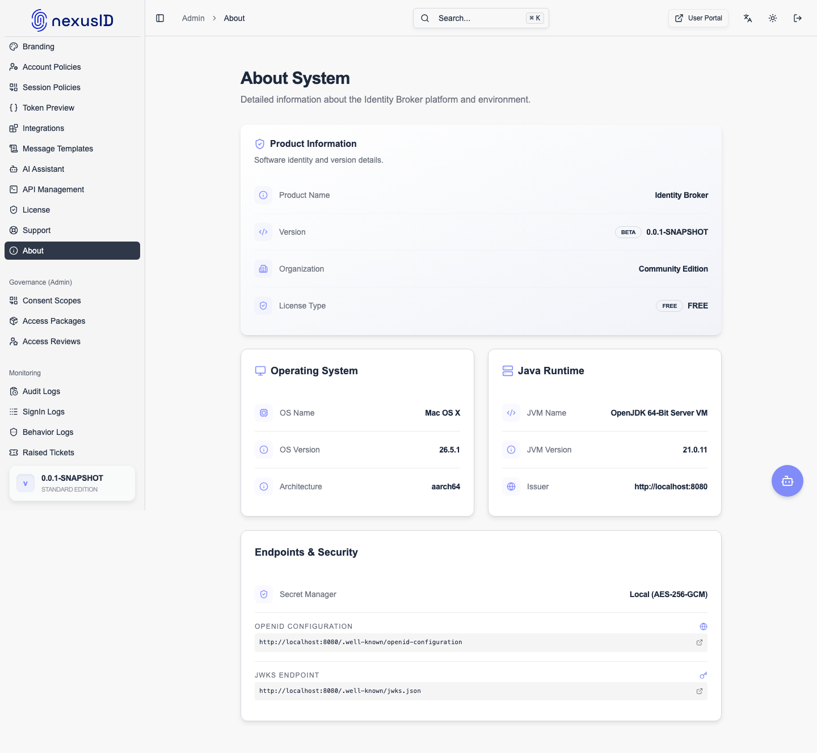
Task: Click monitor icon in Operating System card
Action: coord(260,371)
